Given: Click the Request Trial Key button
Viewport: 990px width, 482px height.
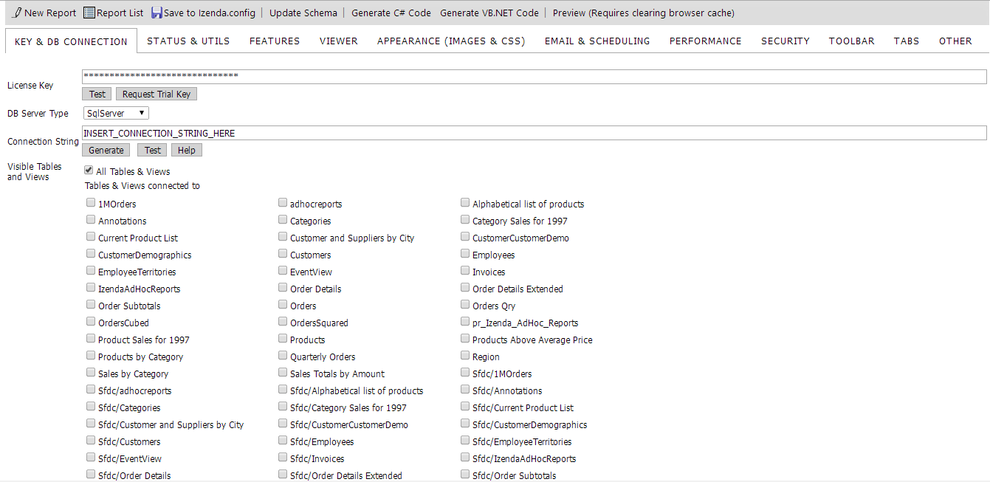Looking at the screenshot, I should [157, 94].
